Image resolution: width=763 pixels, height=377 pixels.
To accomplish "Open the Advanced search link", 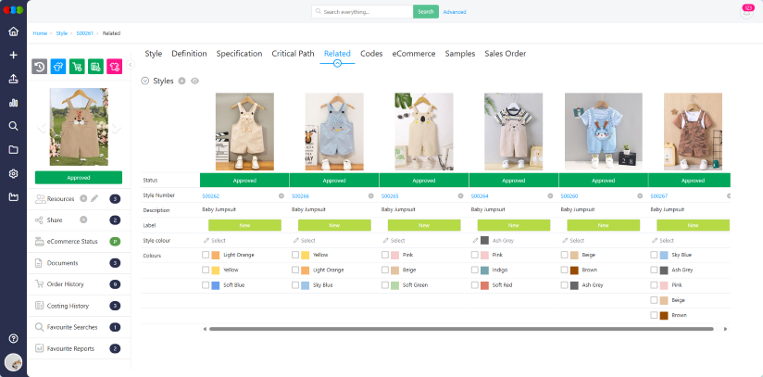I will tap(455, 12).
